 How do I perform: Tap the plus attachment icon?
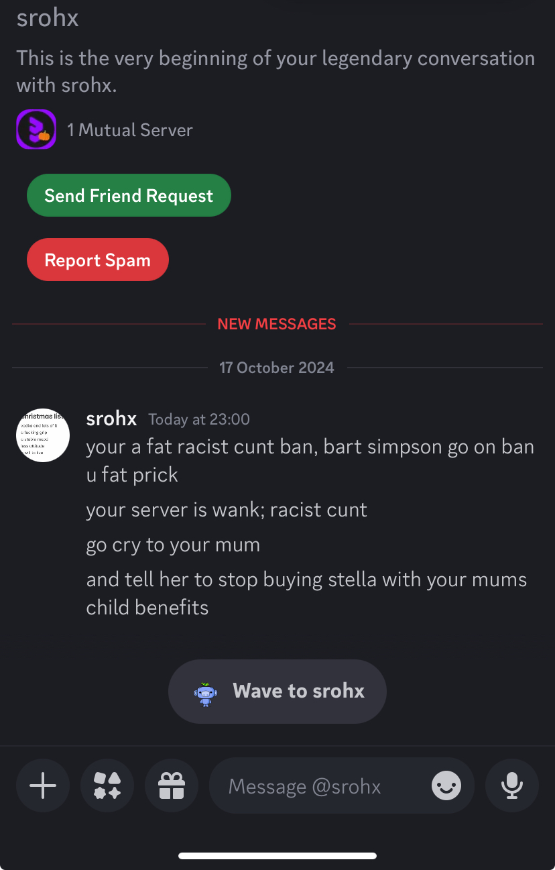pos(43,785)
